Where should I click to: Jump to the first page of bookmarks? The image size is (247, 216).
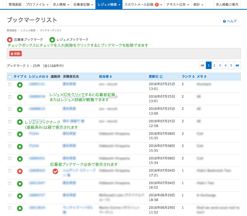(202, 65)
